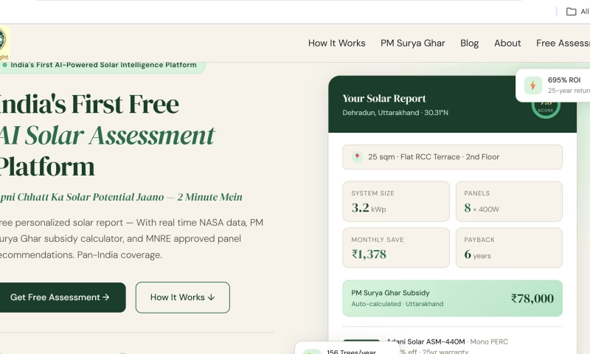
Task: Click the Panels 8 × 400W card
Action: 509,201
